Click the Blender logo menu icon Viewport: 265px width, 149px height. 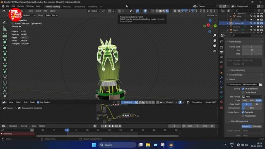click(3, 6)
